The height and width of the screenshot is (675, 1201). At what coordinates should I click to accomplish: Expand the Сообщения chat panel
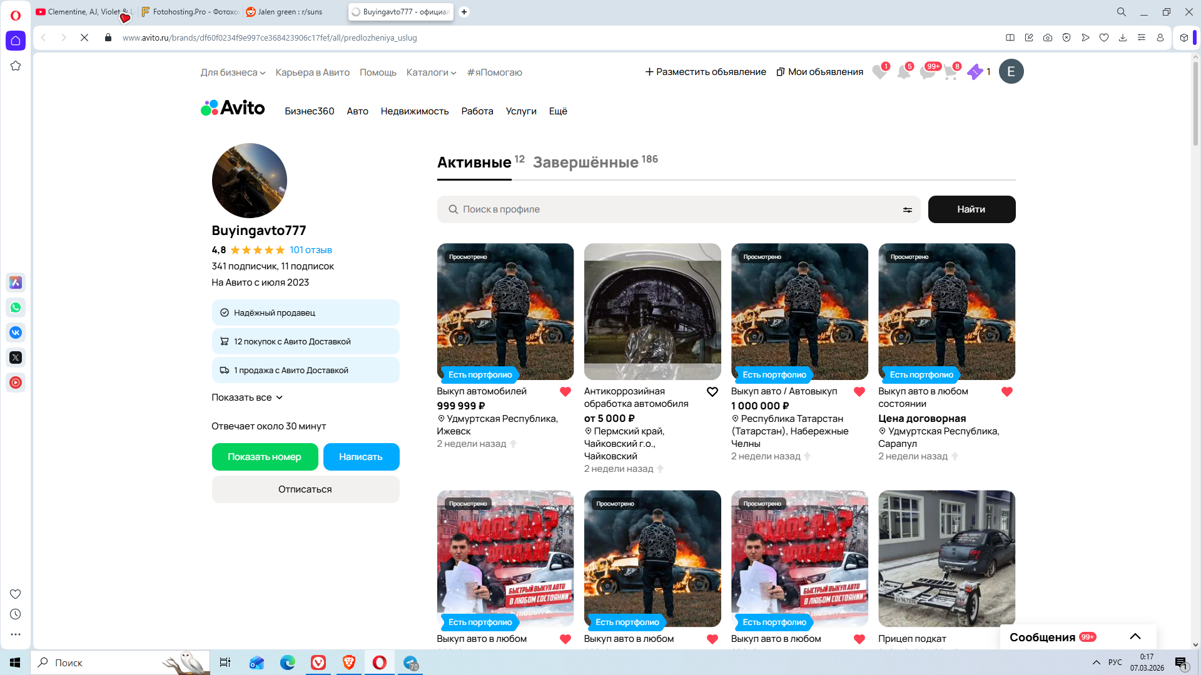(x=1135, y=637)
